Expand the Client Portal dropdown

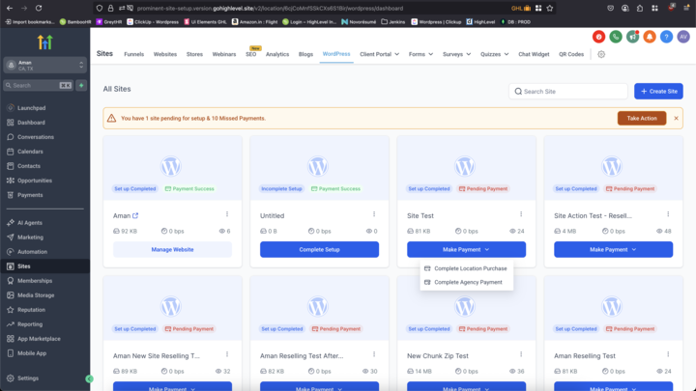coord(379,54)
